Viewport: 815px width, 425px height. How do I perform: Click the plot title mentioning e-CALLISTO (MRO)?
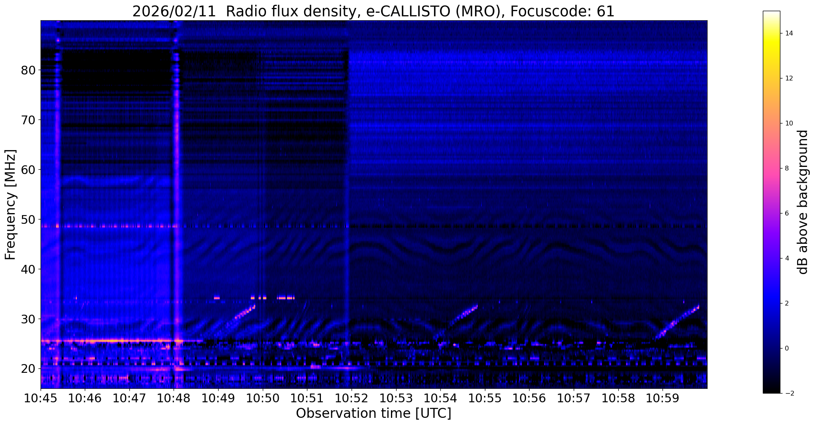[x=373, y=11]
